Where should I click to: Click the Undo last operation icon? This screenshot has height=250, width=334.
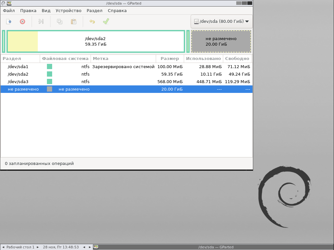92,22
